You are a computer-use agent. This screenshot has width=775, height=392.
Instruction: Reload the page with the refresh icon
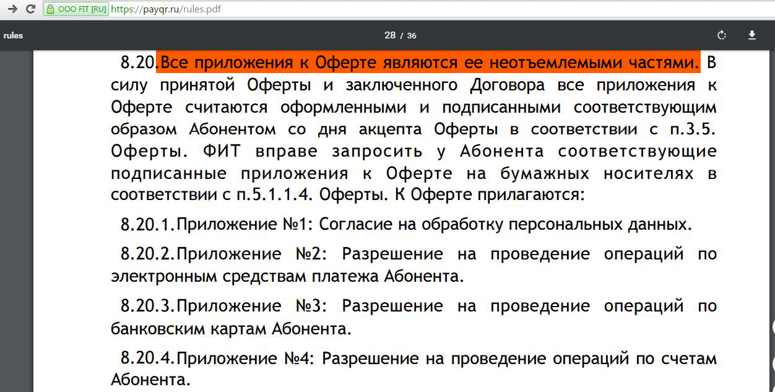[x=30, y=9]
